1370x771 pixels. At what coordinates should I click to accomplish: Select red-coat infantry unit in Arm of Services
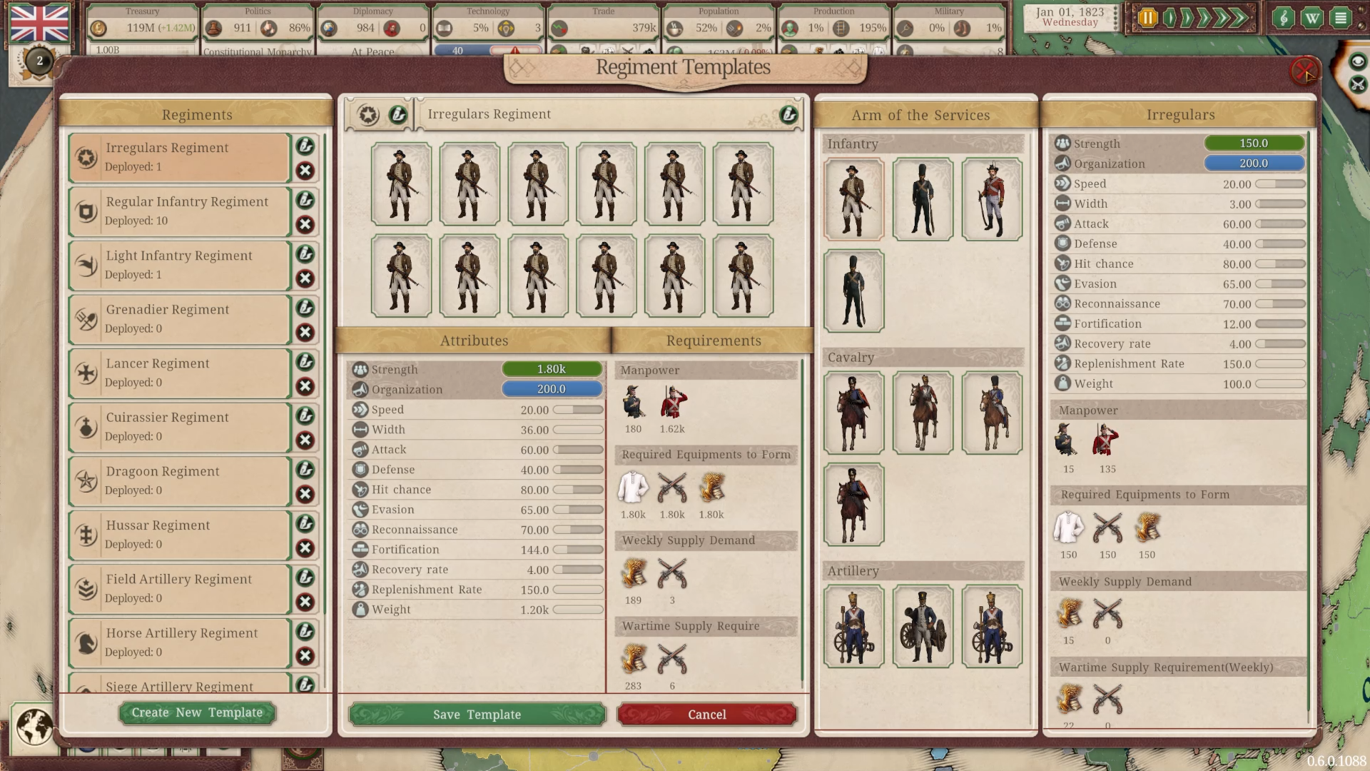click(x=991, y=199)
